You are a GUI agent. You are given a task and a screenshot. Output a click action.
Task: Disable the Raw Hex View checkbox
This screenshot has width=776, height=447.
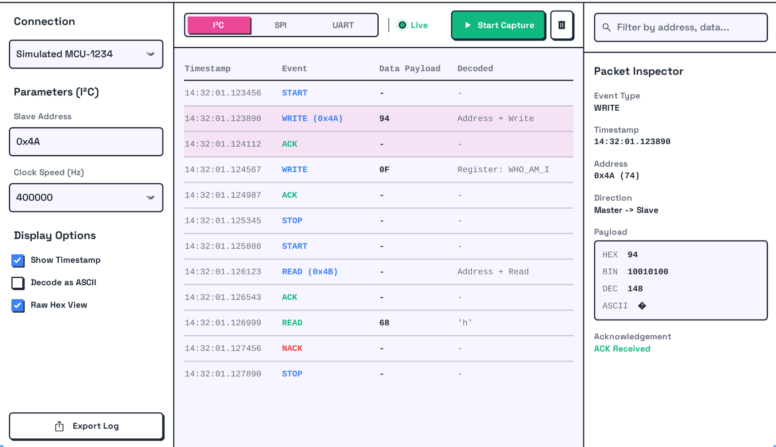point(18,305)
